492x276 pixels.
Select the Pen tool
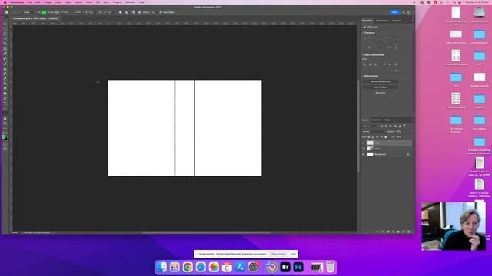point(5,98)
